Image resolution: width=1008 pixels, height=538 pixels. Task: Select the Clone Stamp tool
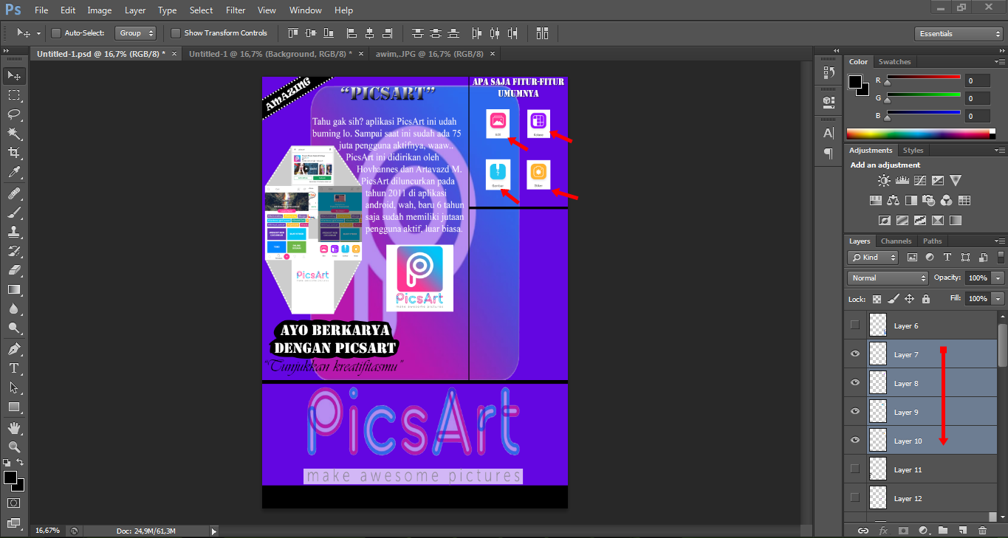pyautogui.click(x=14, y=232)
